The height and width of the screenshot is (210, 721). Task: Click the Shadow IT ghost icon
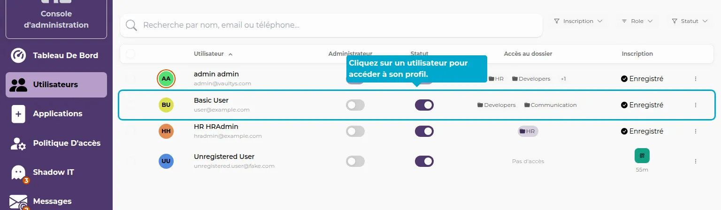pos(18,172)
